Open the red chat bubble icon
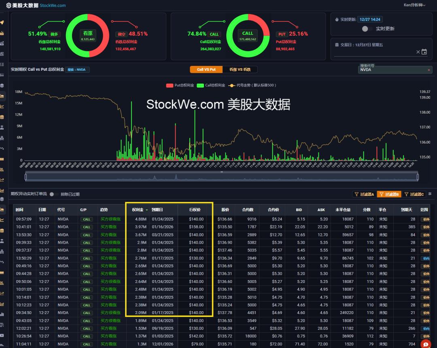Screen dimensions: 437x348 coord(426,344)
